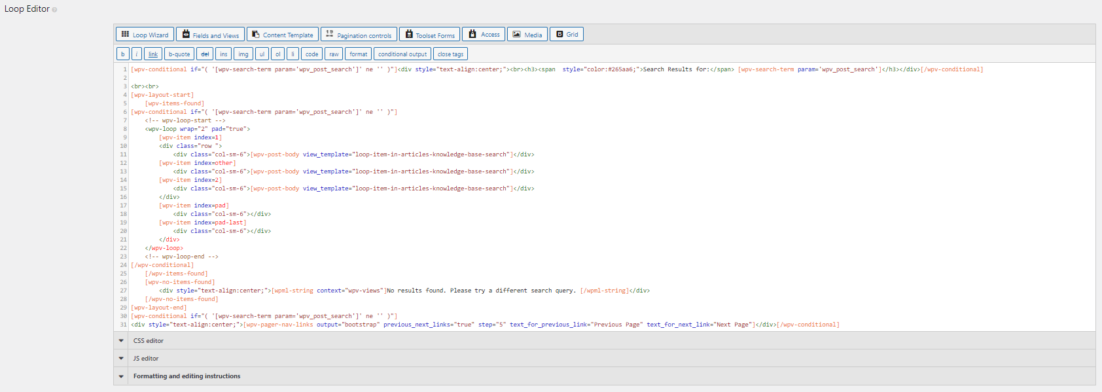
Task: Click line 2 in the code editor
Action: [x=262, y=78]
